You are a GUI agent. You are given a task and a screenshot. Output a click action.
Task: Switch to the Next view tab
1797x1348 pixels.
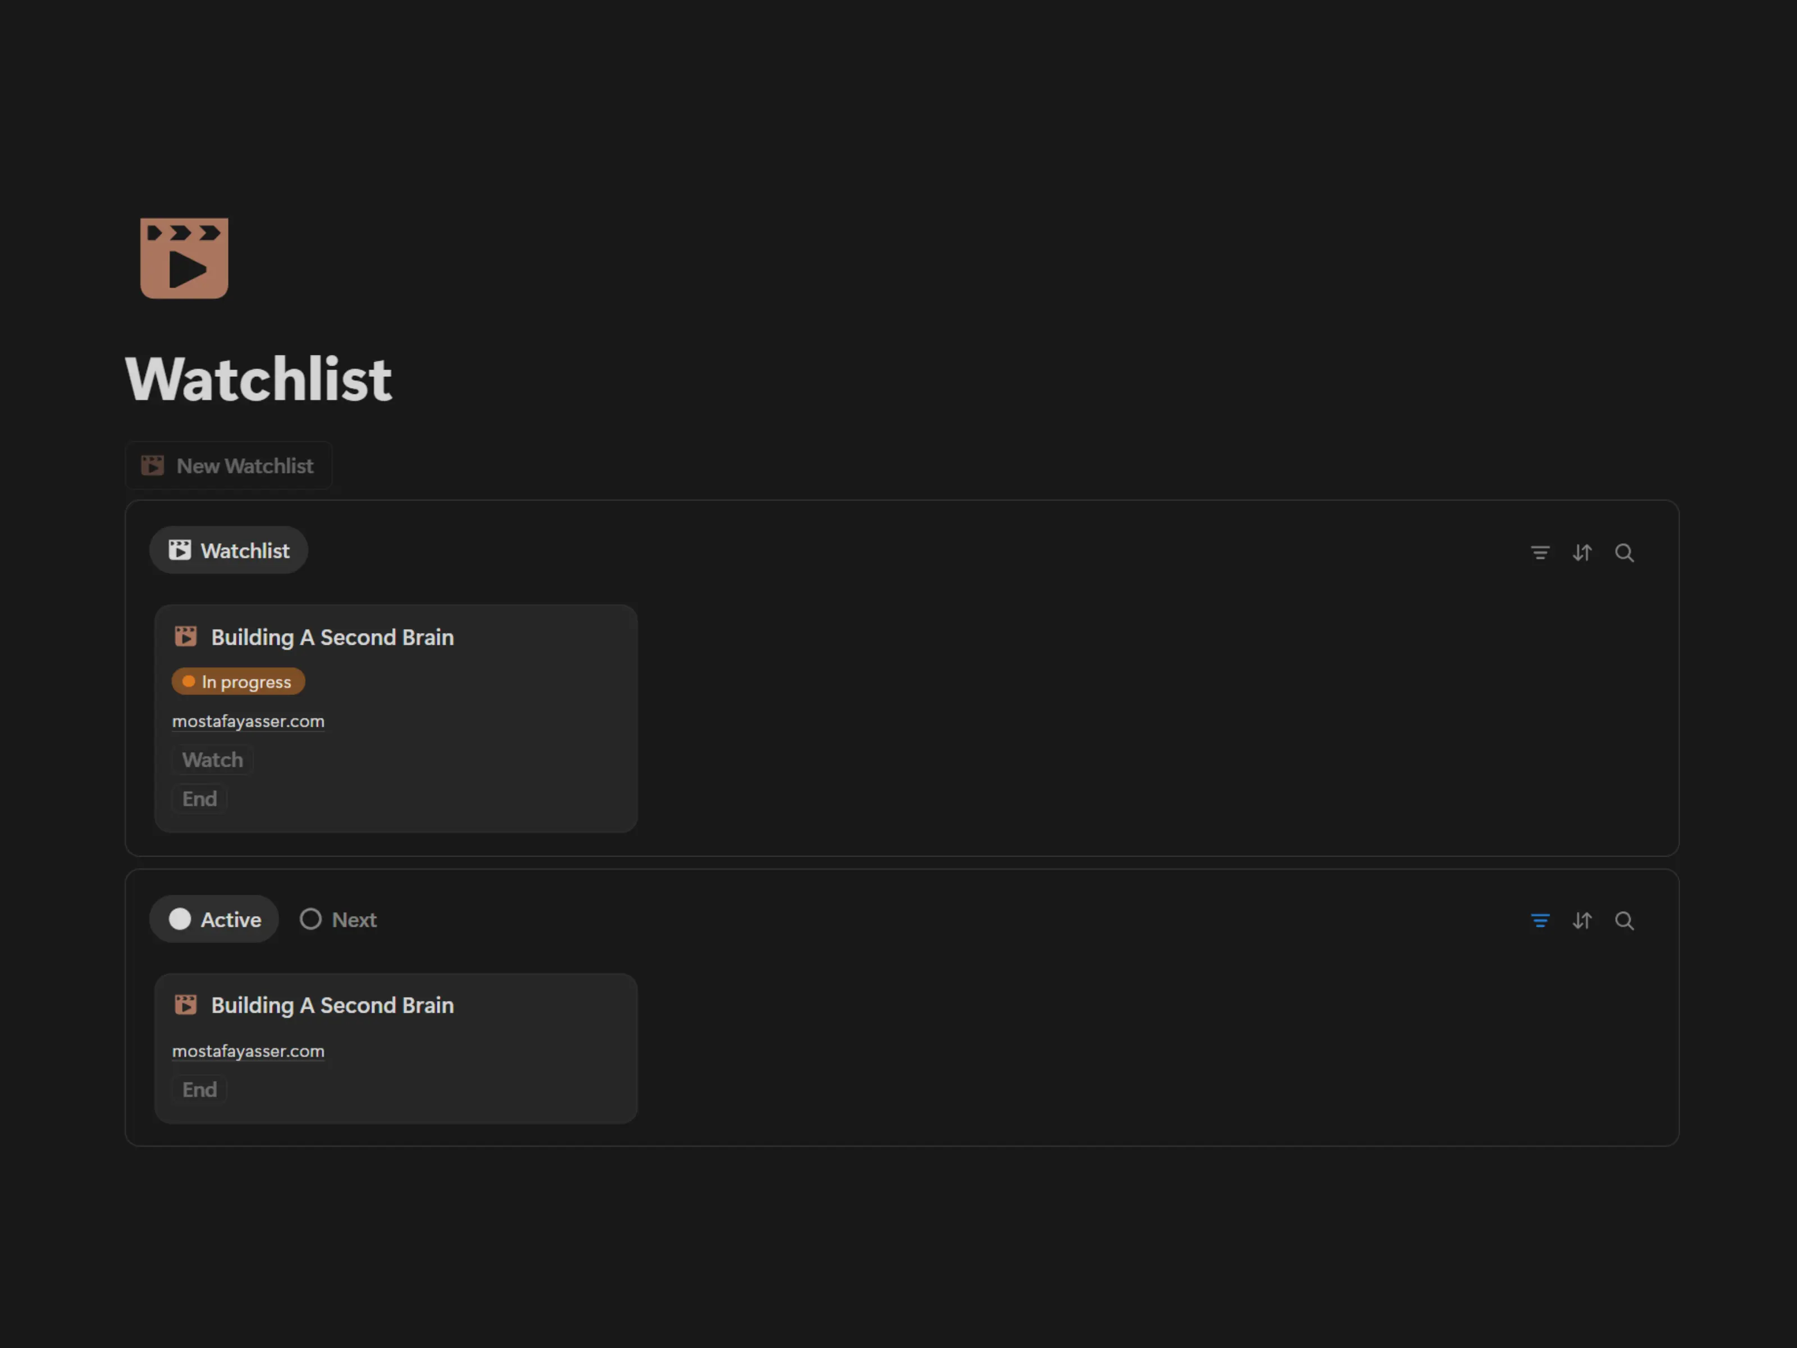(x=339, y=920)
